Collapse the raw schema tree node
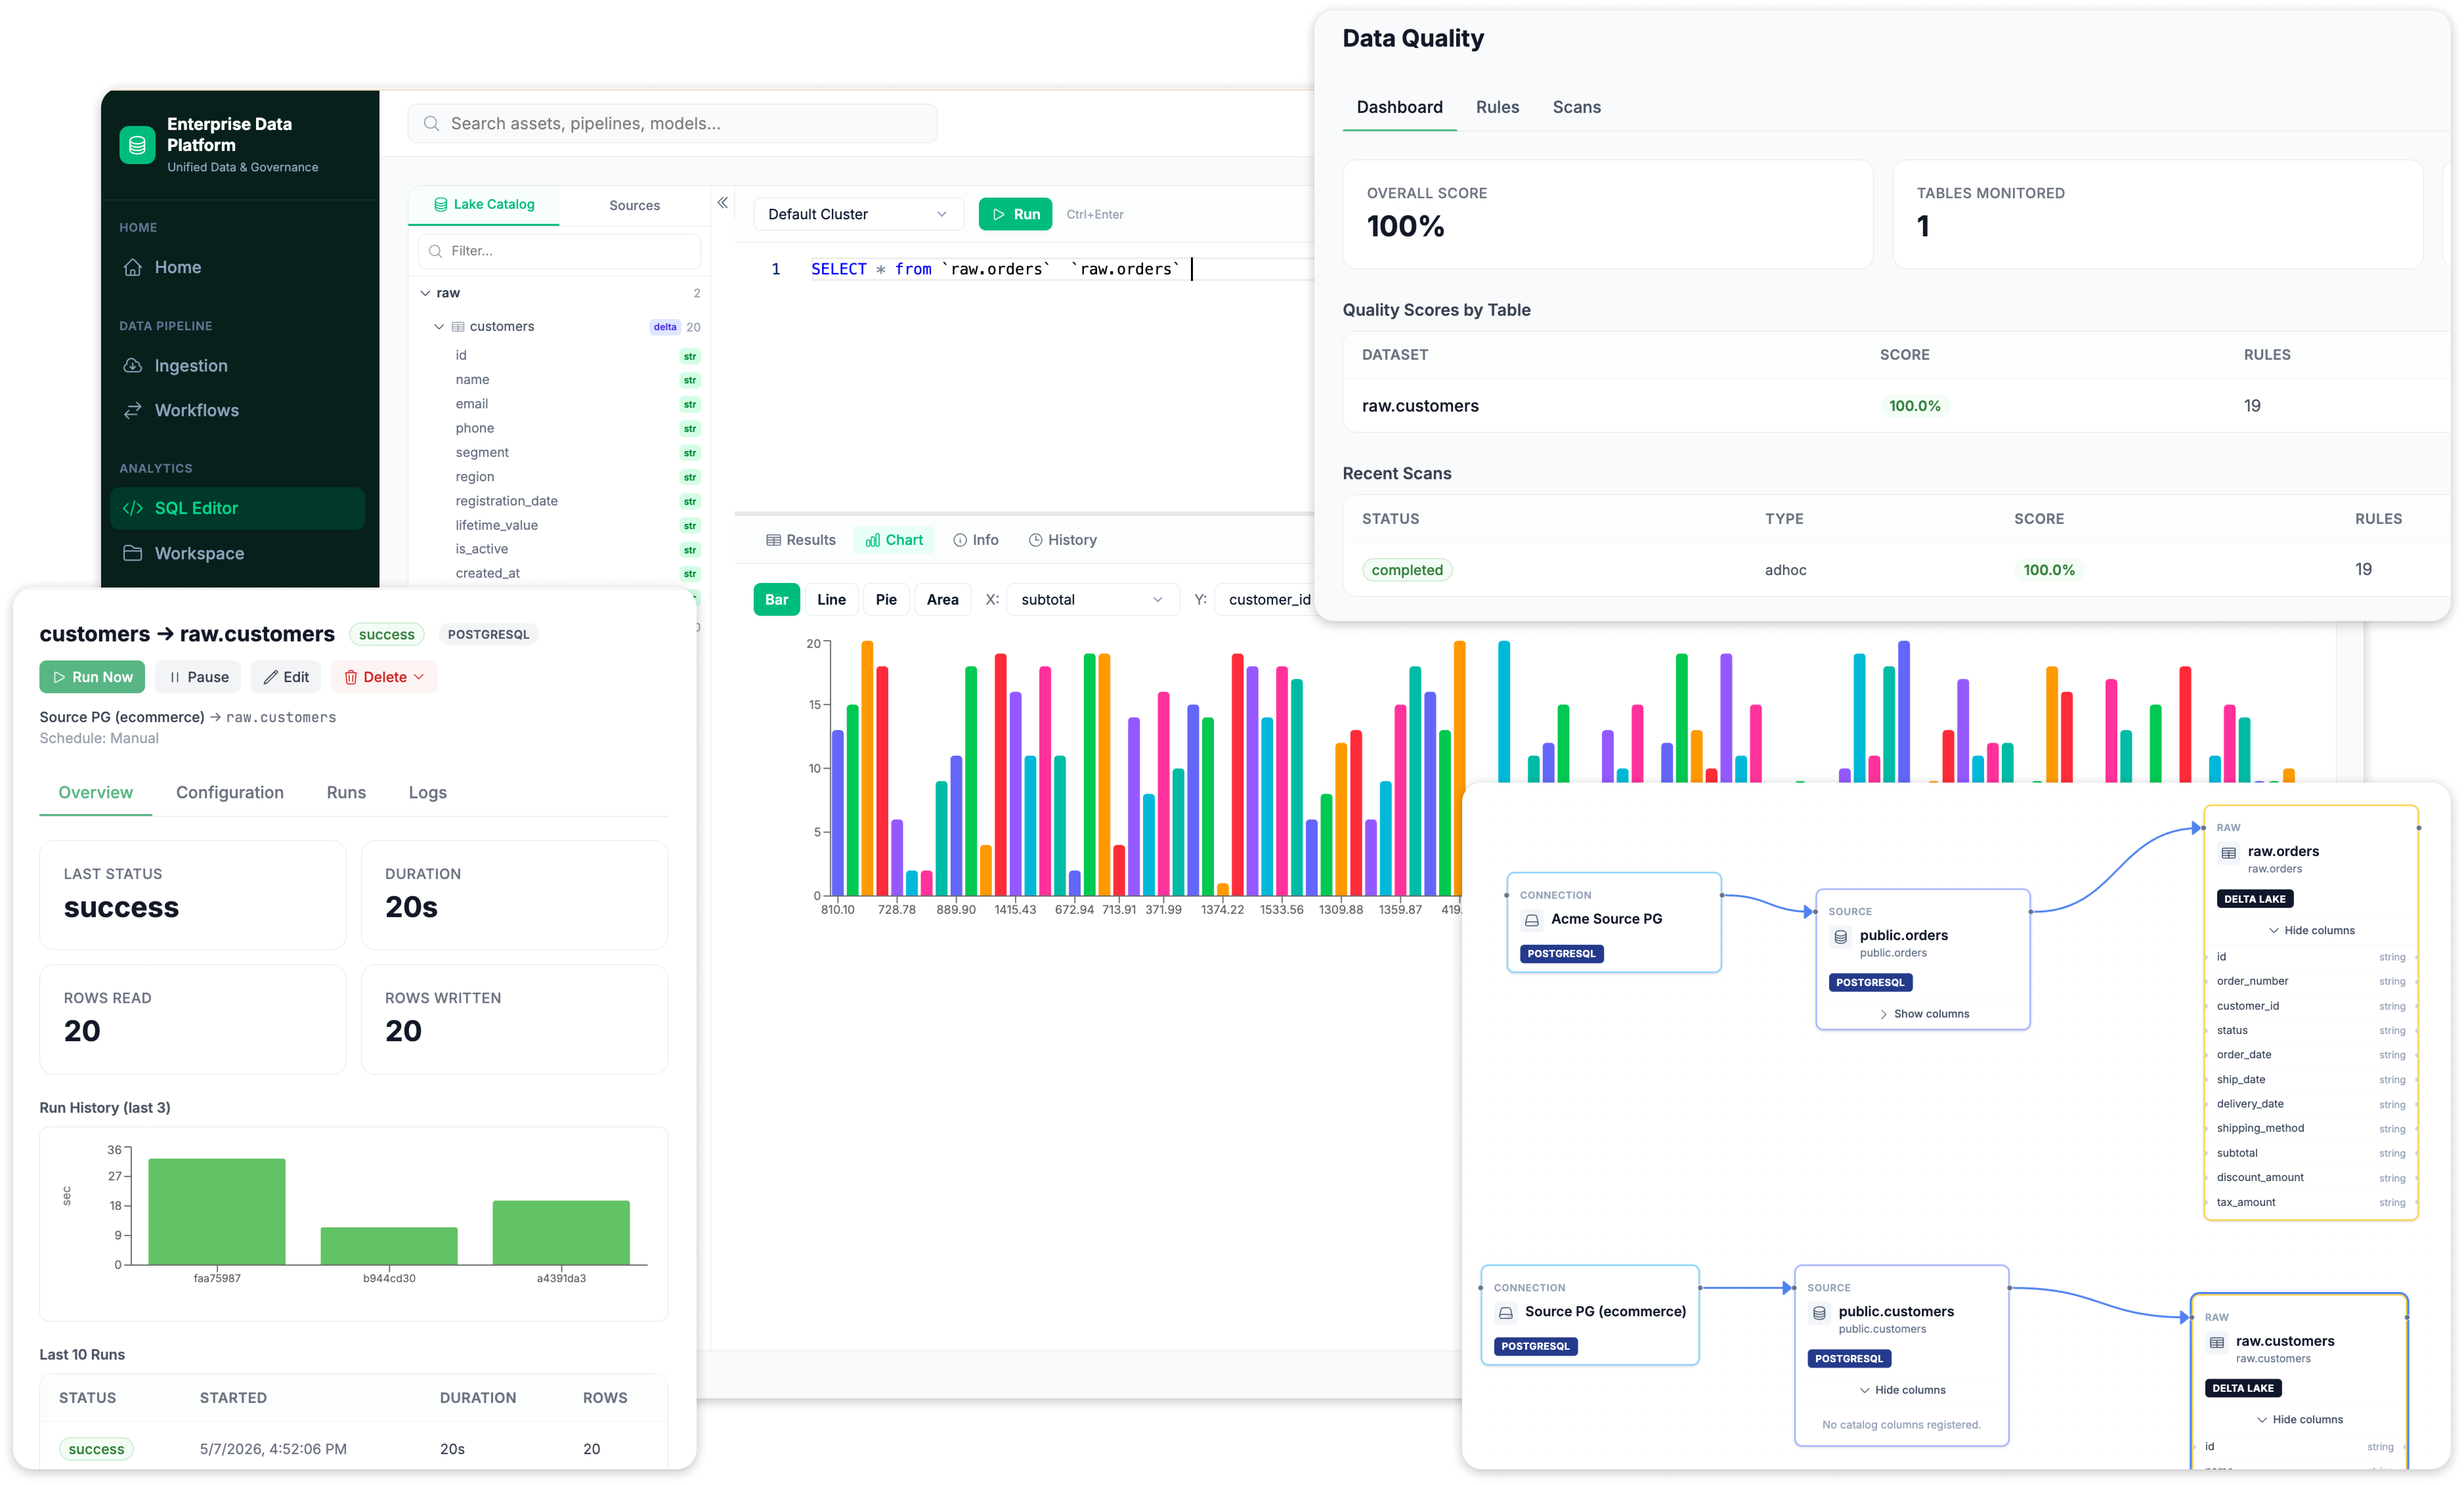 (425, 293)
